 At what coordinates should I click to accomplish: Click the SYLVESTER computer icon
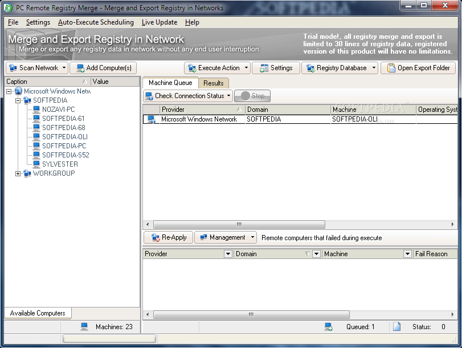coord(36,164)
